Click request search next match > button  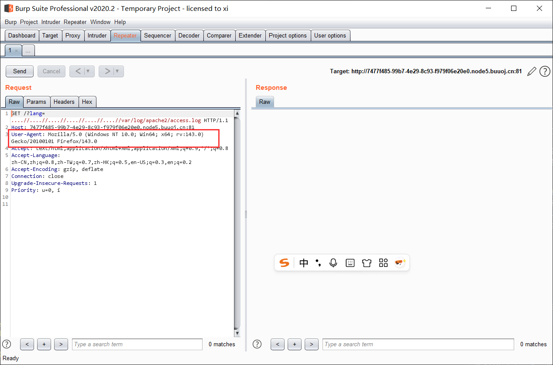[61, 344]
